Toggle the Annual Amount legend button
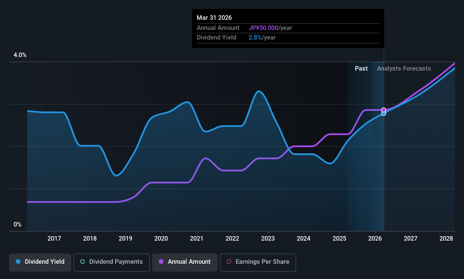 click(185, 262)
